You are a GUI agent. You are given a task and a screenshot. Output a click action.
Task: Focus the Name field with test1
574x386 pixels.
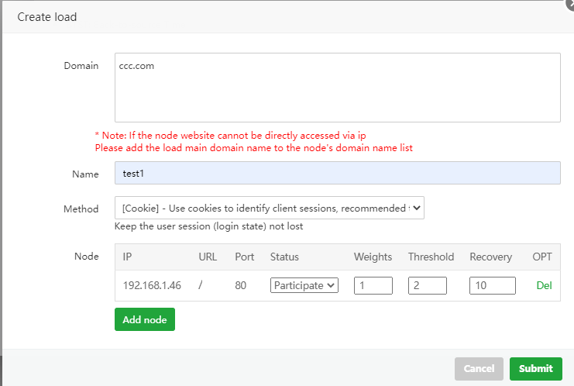tap(337, 173)
